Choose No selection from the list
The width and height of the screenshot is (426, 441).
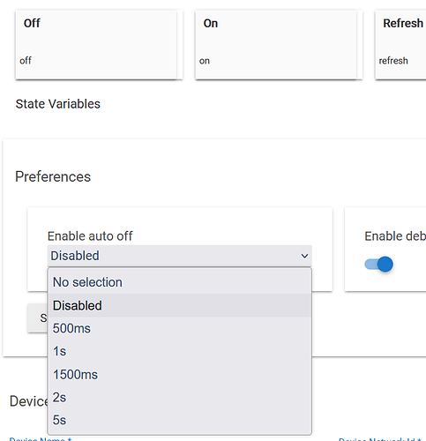pos(180,282)
